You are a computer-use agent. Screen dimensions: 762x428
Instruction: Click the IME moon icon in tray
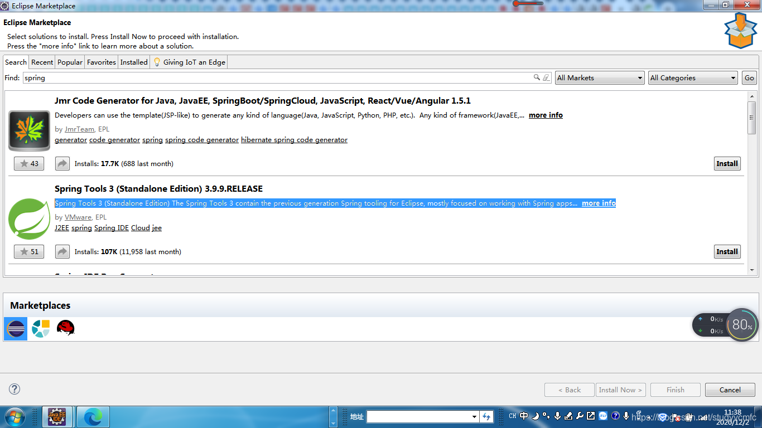[535, 416]
